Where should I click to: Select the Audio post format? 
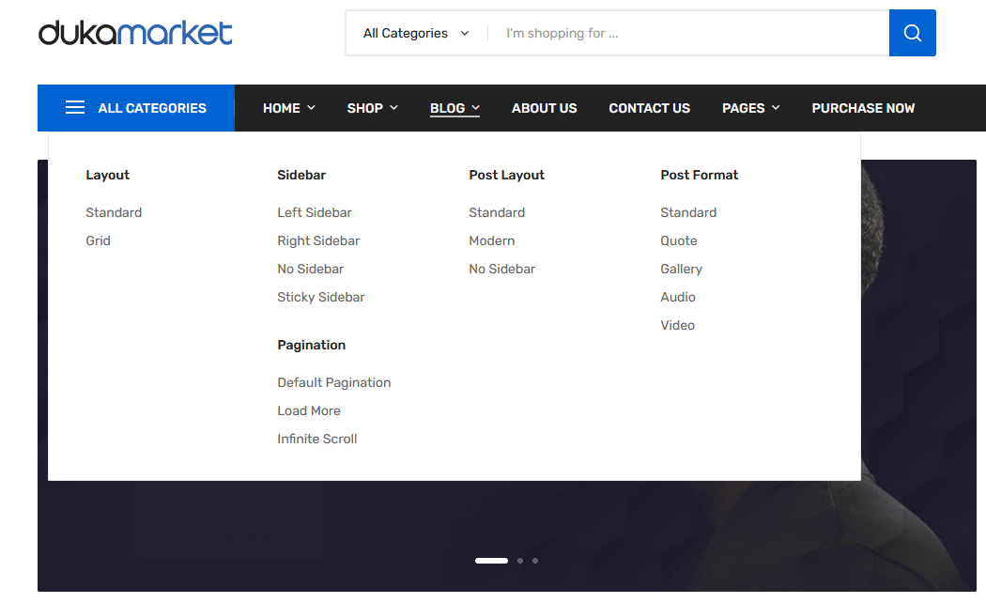click(x=678, y=298)
